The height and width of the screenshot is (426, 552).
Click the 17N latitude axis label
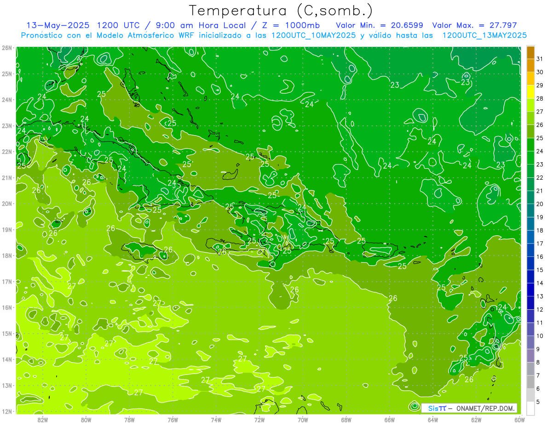coord(6,281)
